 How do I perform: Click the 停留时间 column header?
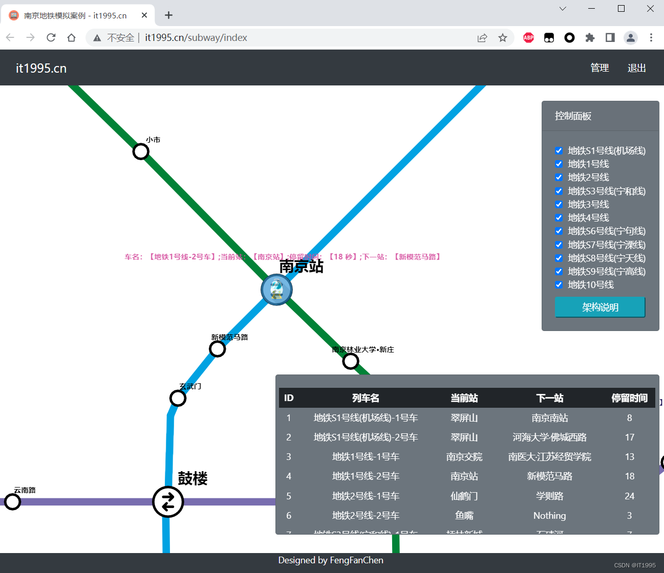click(x=630, y=398)
